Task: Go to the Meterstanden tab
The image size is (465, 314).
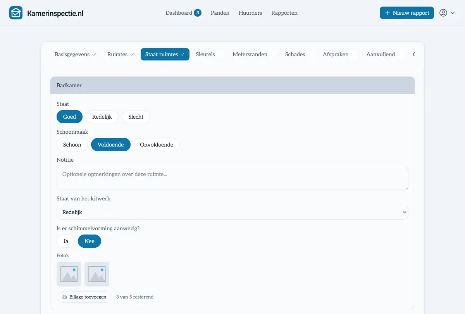Action: click(x=250, y=54)
